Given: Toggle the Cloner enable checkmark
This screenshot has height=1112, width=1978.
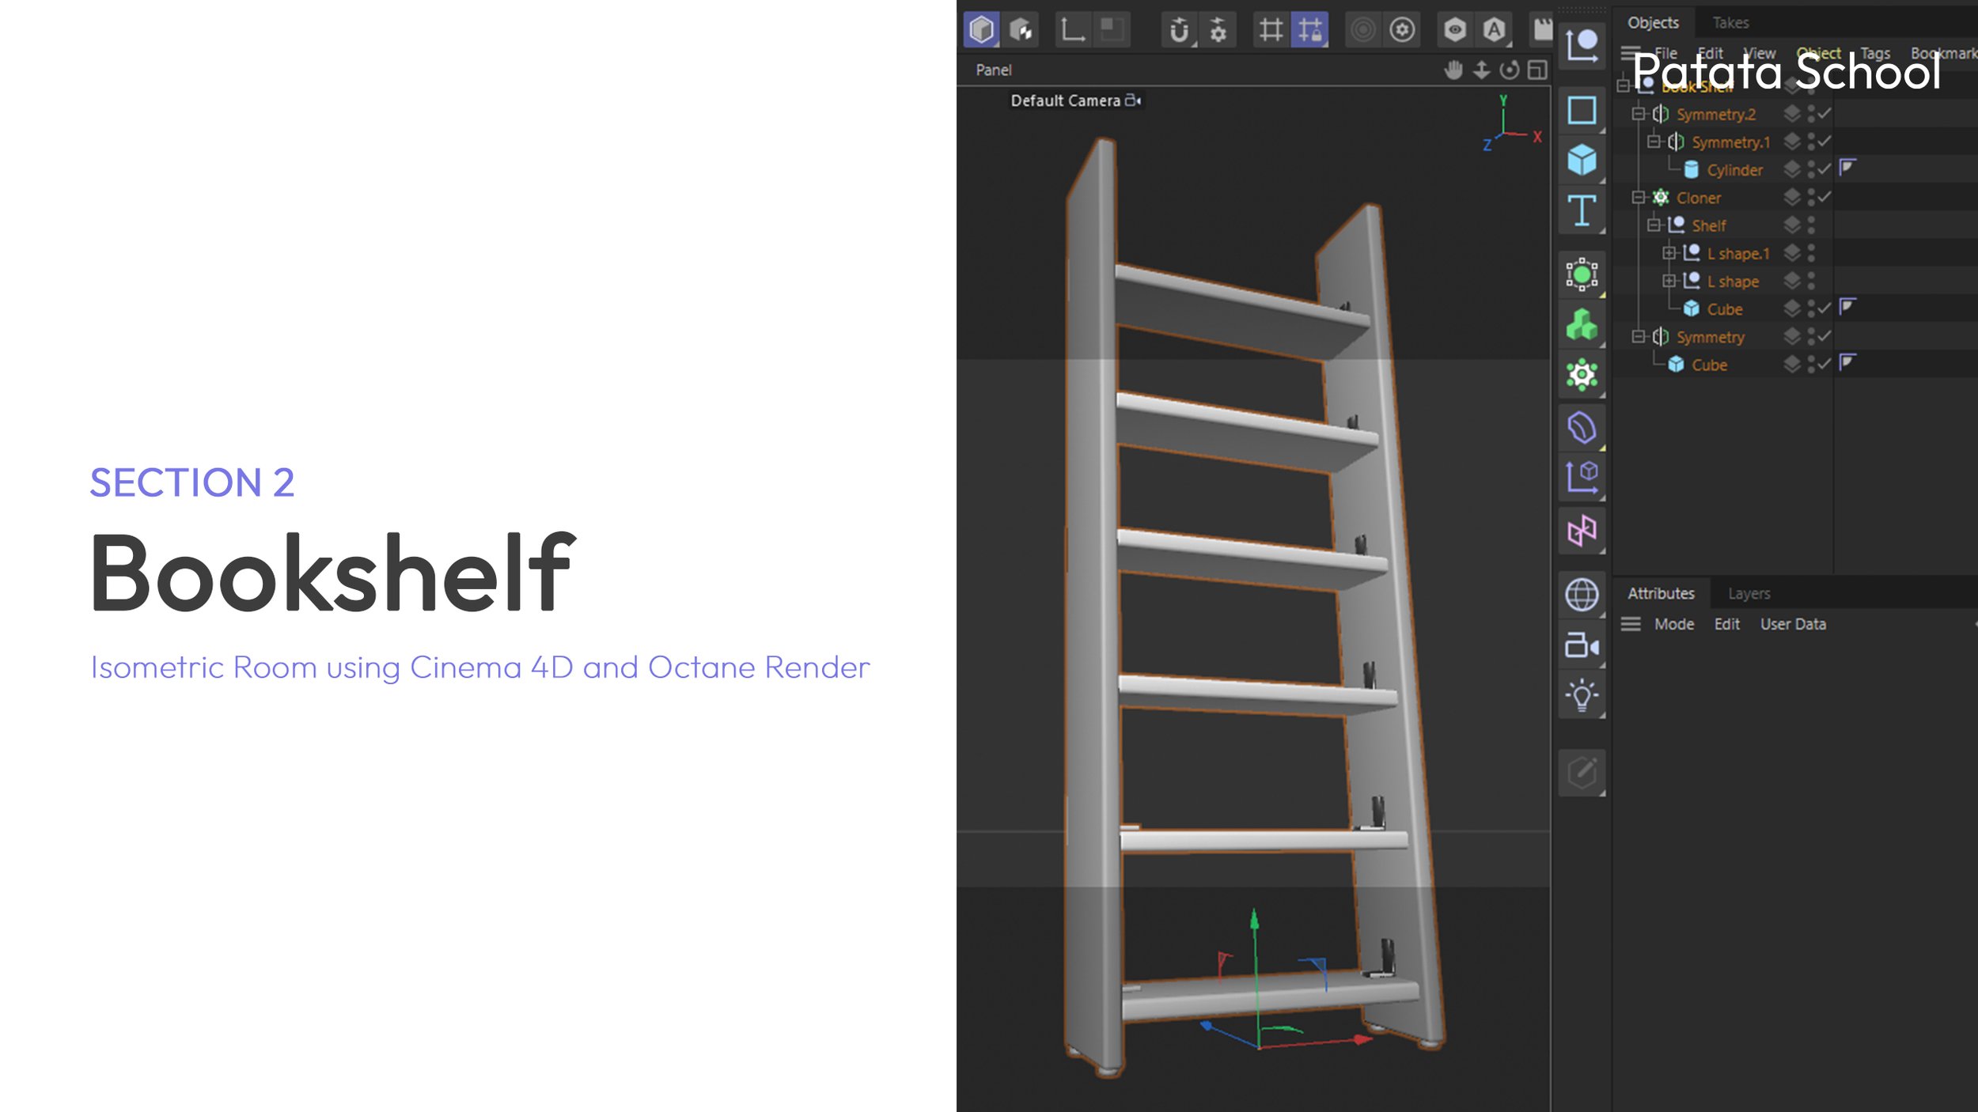Looking at the screenshot, I should (x=1825, y=197).
